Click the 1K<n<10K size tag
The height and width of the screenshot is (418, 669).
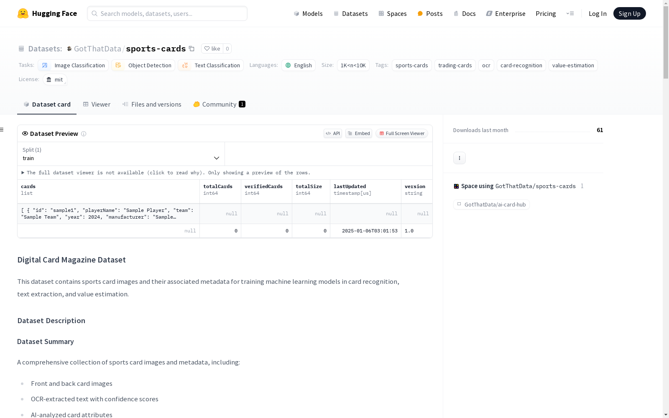(353, 65)
